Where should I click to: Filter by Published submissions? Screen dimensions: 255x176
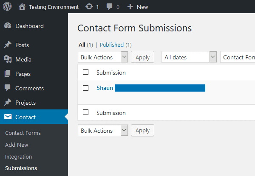coord(112,45)
